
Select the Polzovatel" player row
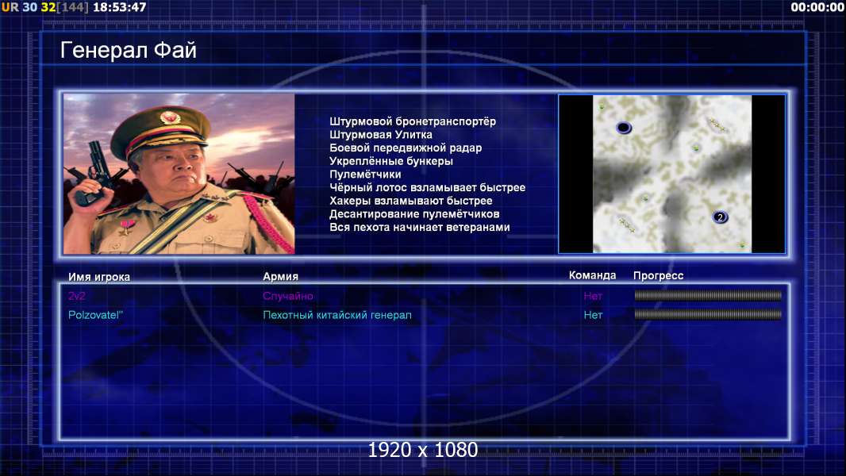click(x=425, y=315)
